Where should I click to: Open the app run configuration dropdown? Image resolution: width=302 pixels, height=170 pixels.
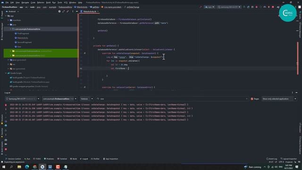210,7
